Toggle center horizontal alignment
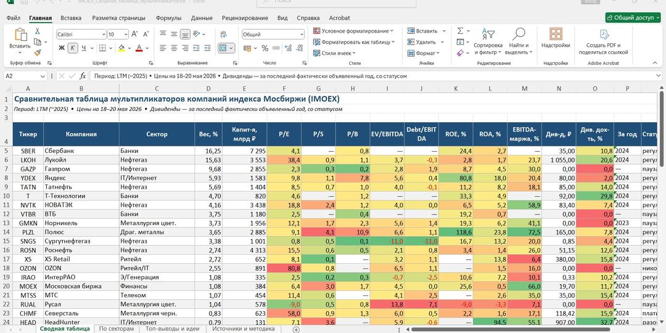Viewport: 666px width, 333px height. (174, 48)
